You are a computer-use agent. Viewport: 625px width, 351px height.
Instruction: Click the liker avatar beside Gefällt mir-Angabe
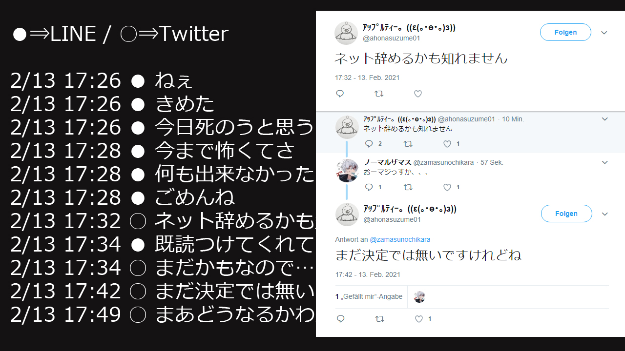(x=419, y=297)
